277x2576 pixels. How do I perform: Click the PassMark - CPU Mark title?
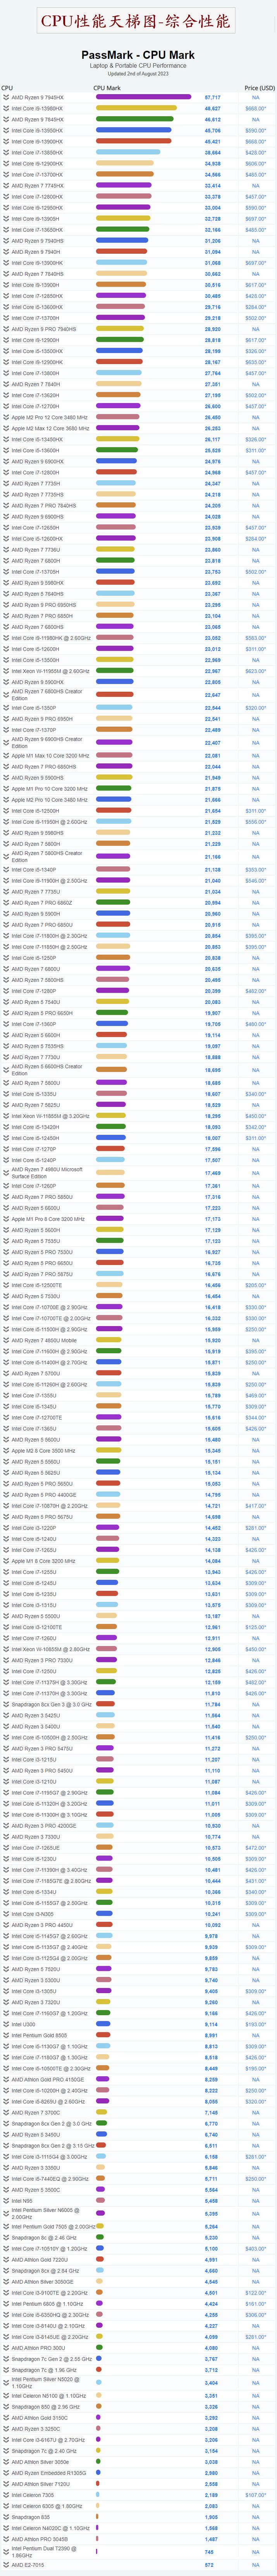pyautogui.click(x=138, y=55)
